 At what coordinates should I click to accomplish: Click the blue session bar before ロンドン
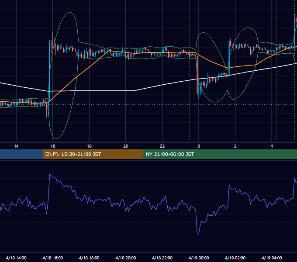tap(21, 154)
